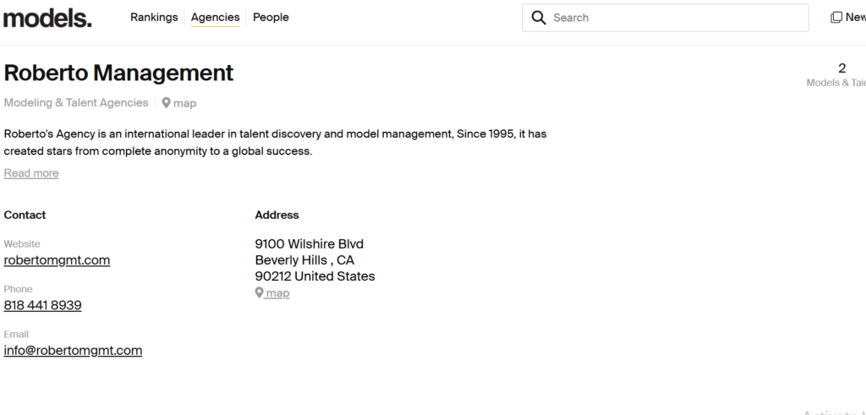Click the Roberto Management heading
Image resolution: width=866 pixels, height=415 pixels.
118,74
